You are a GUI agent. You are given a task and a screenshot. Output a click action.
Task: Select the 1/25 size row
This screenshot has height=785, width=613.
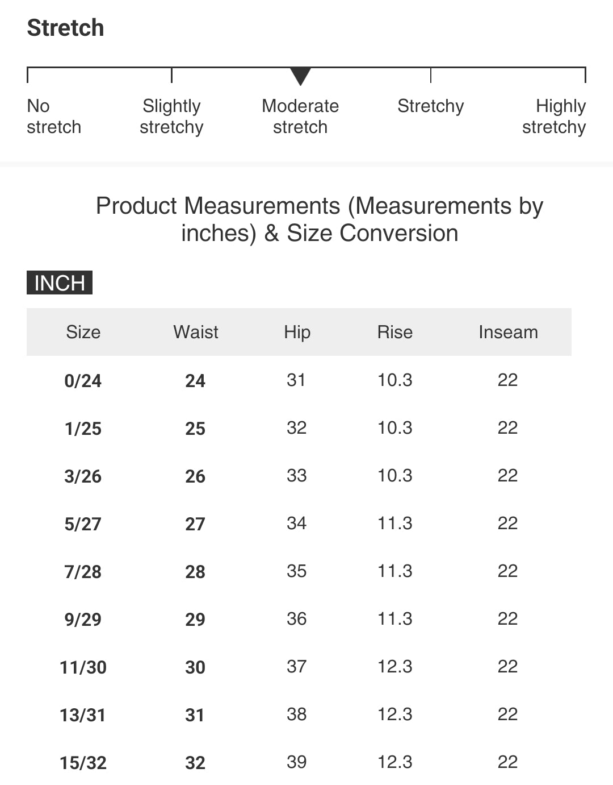pos(83,428)
